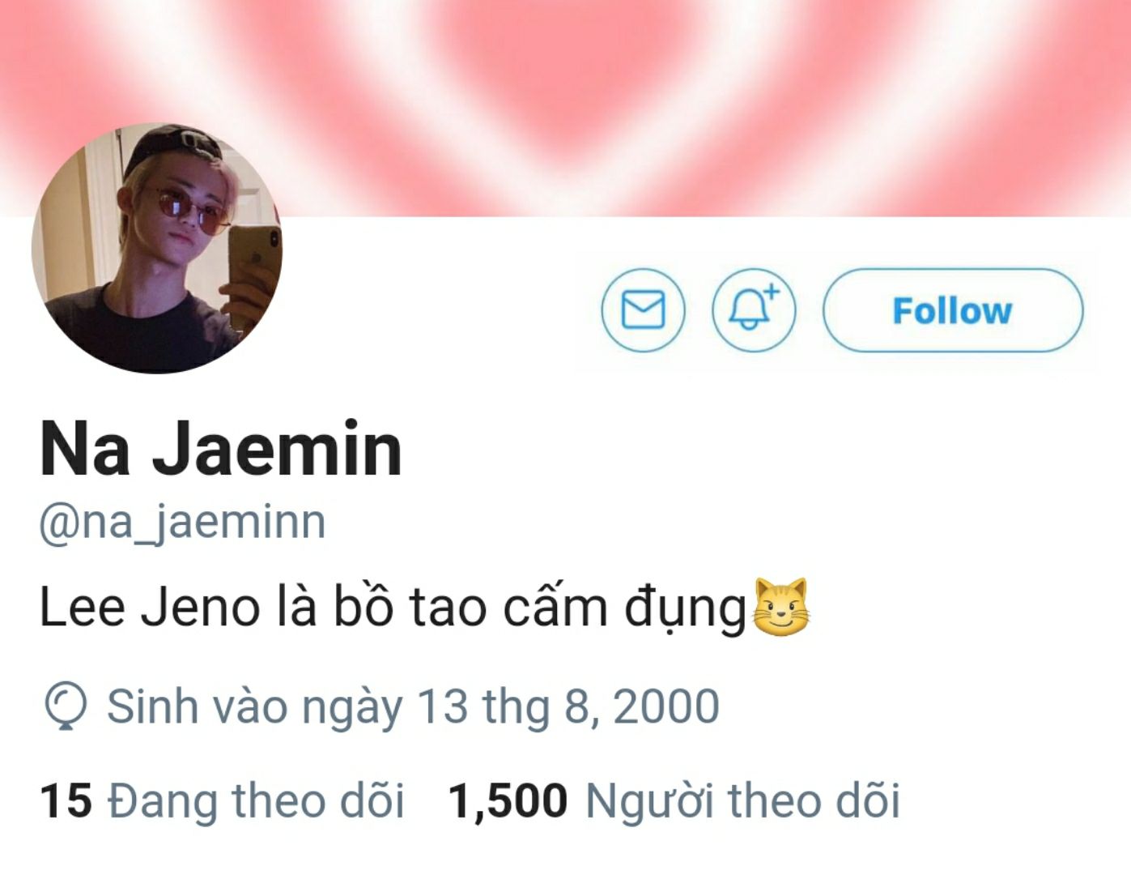Click the Người theo dõi label
The height and width of the screenshot is (875, 1131).
point(742,800)
